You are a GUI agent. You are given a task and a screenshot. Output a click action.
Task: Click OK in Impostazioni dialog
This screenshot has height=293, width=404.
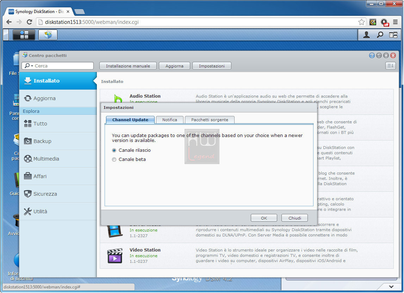click(x=264, y=218)
